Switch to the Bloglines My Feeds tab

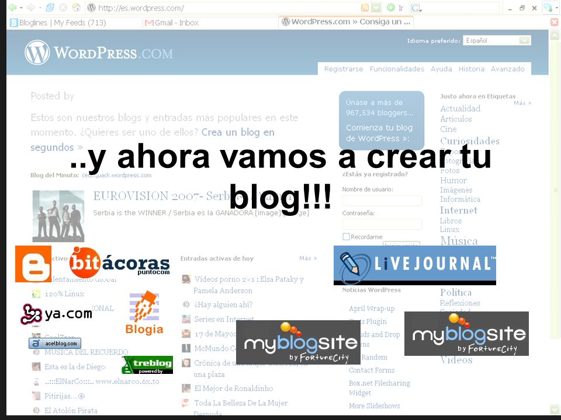click(x=58, y=23)
